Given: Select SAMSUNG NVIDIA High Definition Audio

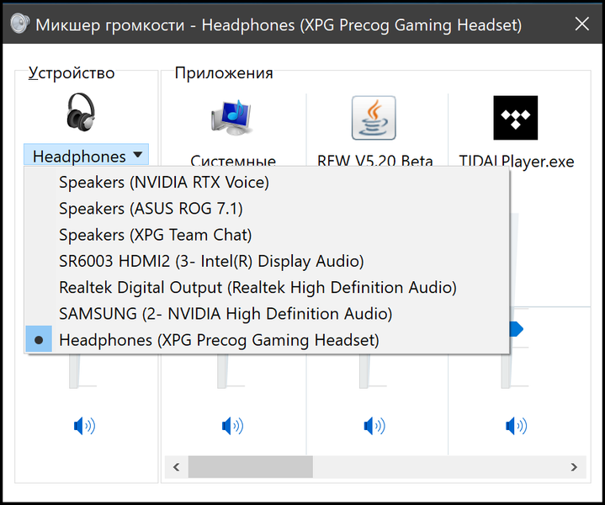Looking at the screenshot, I should click(267, 313).
